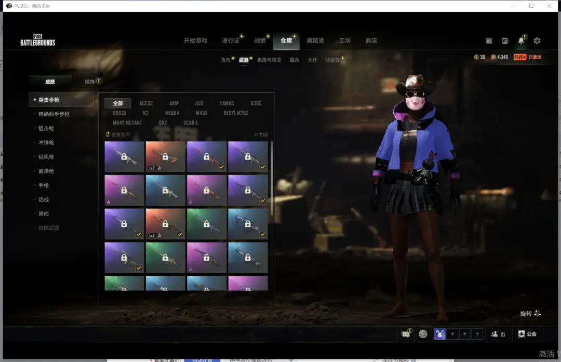Select the 皮肤 tab

(x=50, y=82)
